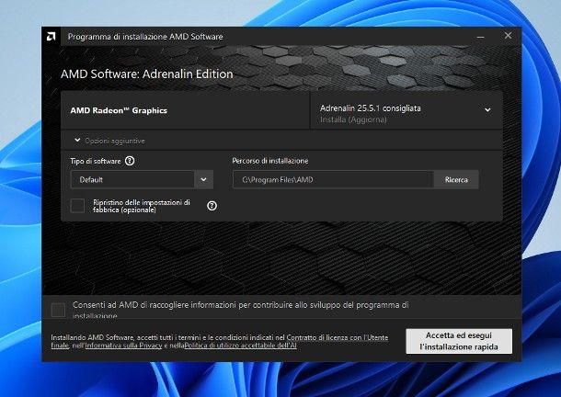Click the Tipo di software label

[x=96, y=162]
